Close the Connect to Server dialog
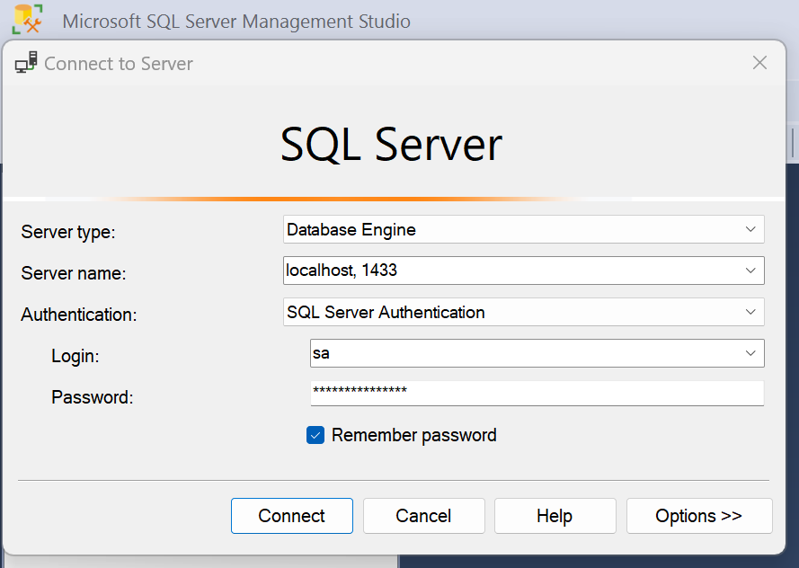 pos(759,63)
